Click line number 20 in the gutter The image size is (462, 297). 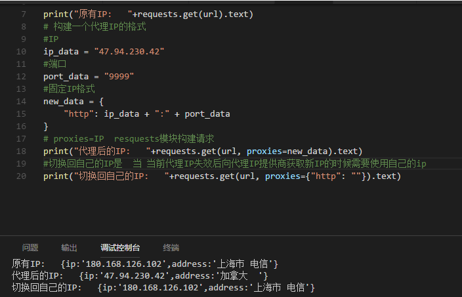(22, 176)
